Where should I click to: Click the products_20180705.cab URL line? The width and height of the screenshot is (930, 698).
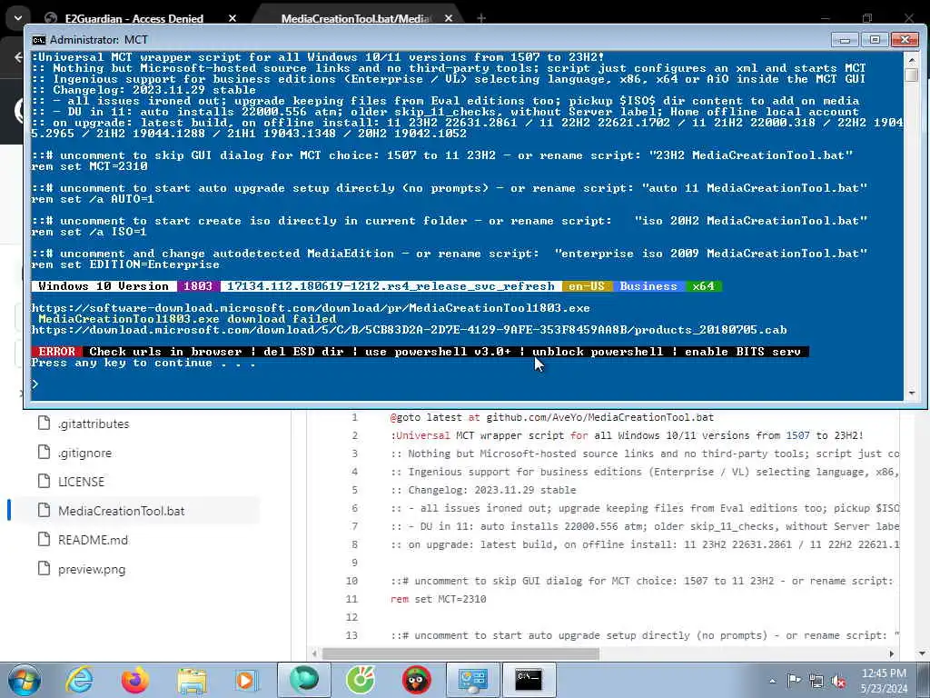point(410,330)
